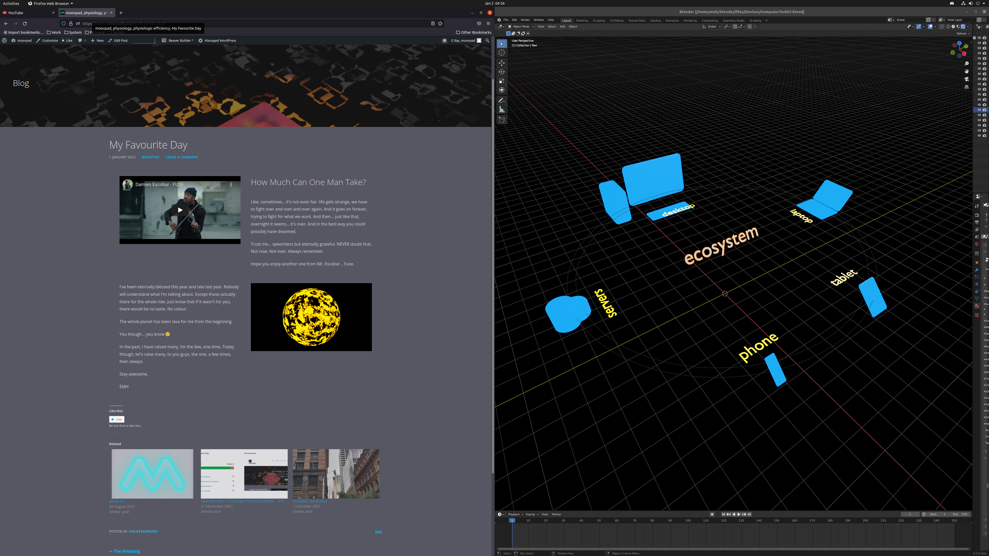Screen dimensions: 989x556
Task: Click the Blender logo menu icon
Action: point(499,20)
